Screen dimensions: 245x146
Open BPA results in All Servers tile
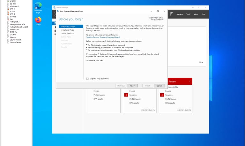click(x=170, y=103)
